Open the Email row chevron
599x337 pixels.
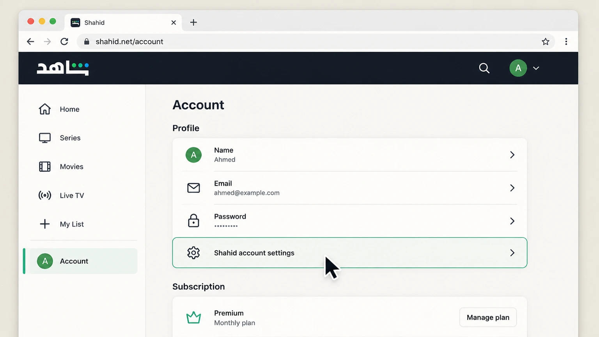click(512, 188)
